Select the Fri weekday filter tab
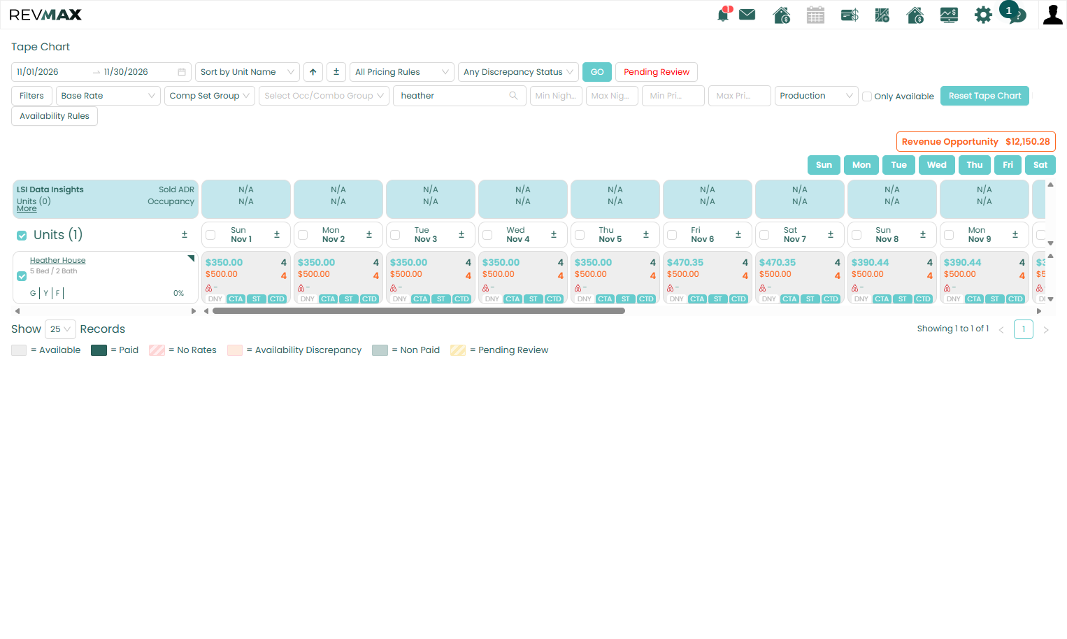 (x=1008, y=165)
